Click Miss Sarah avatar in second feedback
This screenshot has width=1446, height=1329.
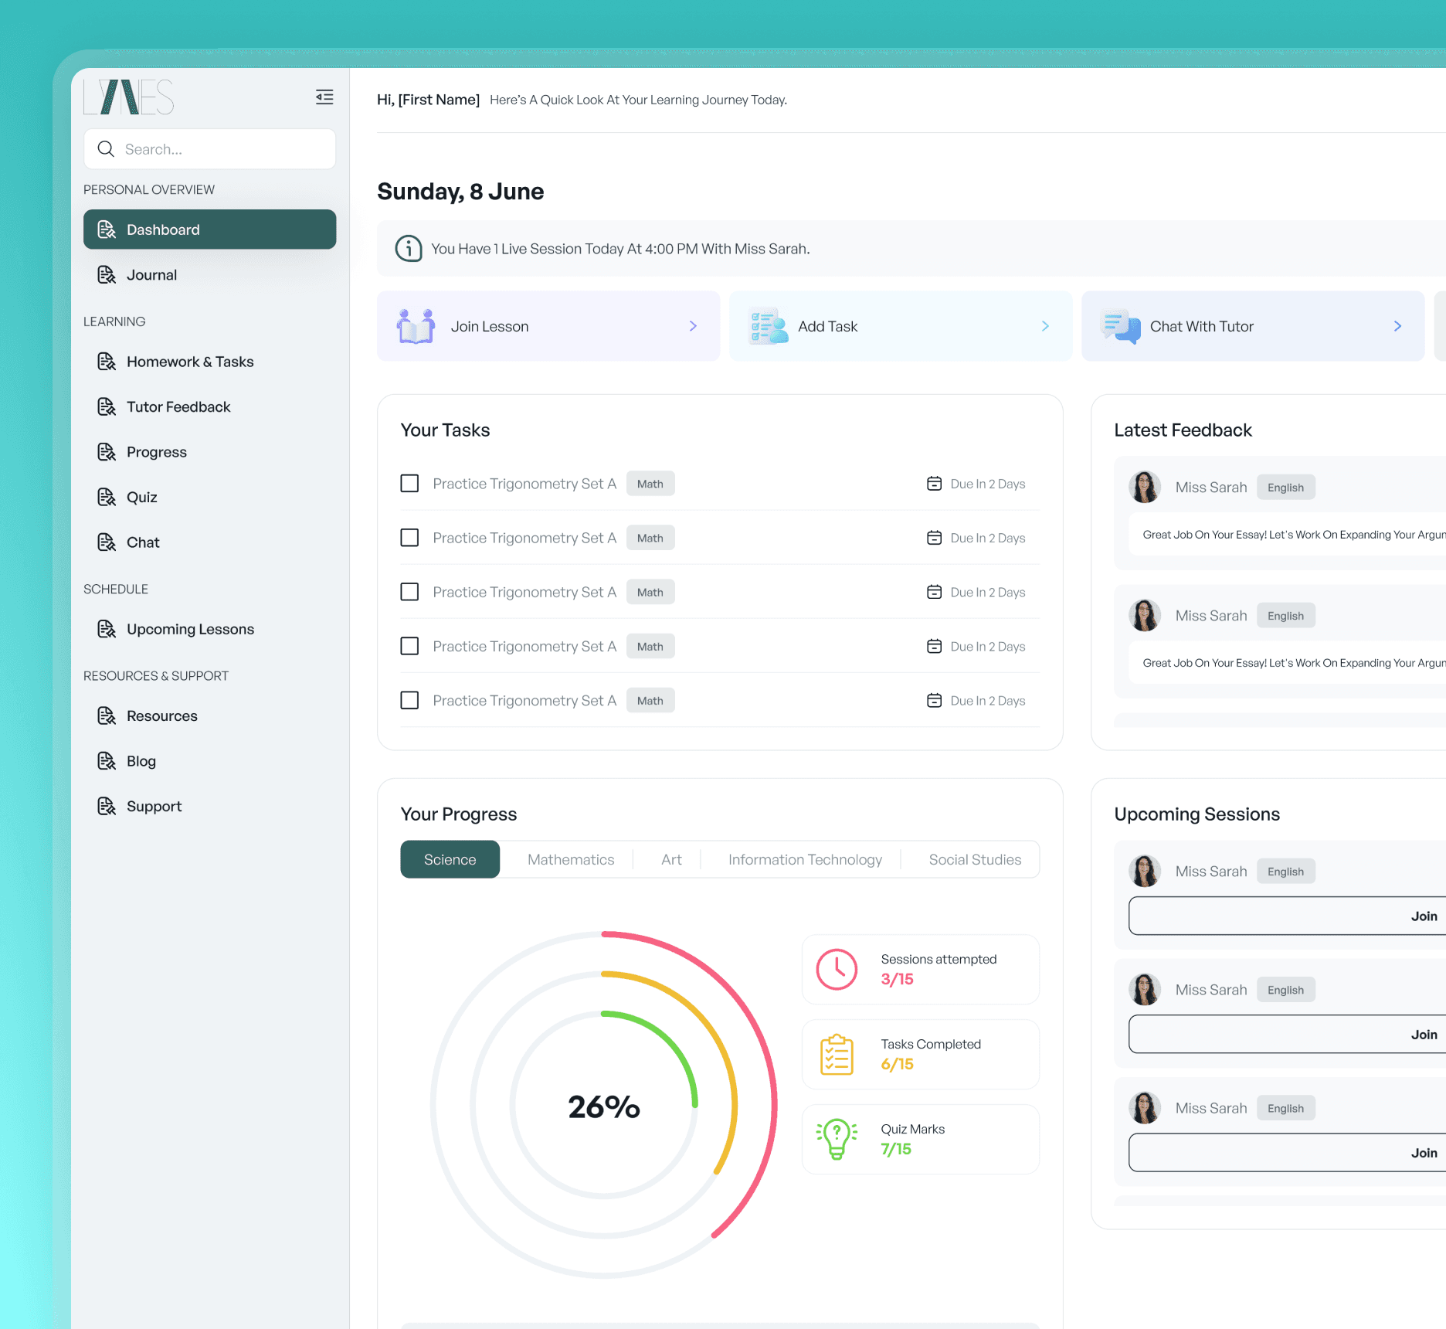tap(1145, 616)
